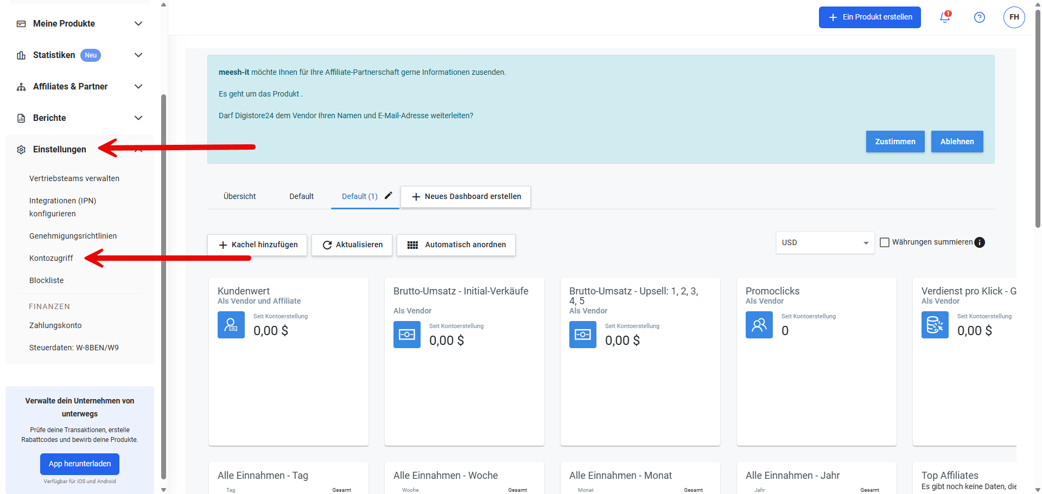
Task: Click Kachel hinzufügen button
Action: point(257,245)
